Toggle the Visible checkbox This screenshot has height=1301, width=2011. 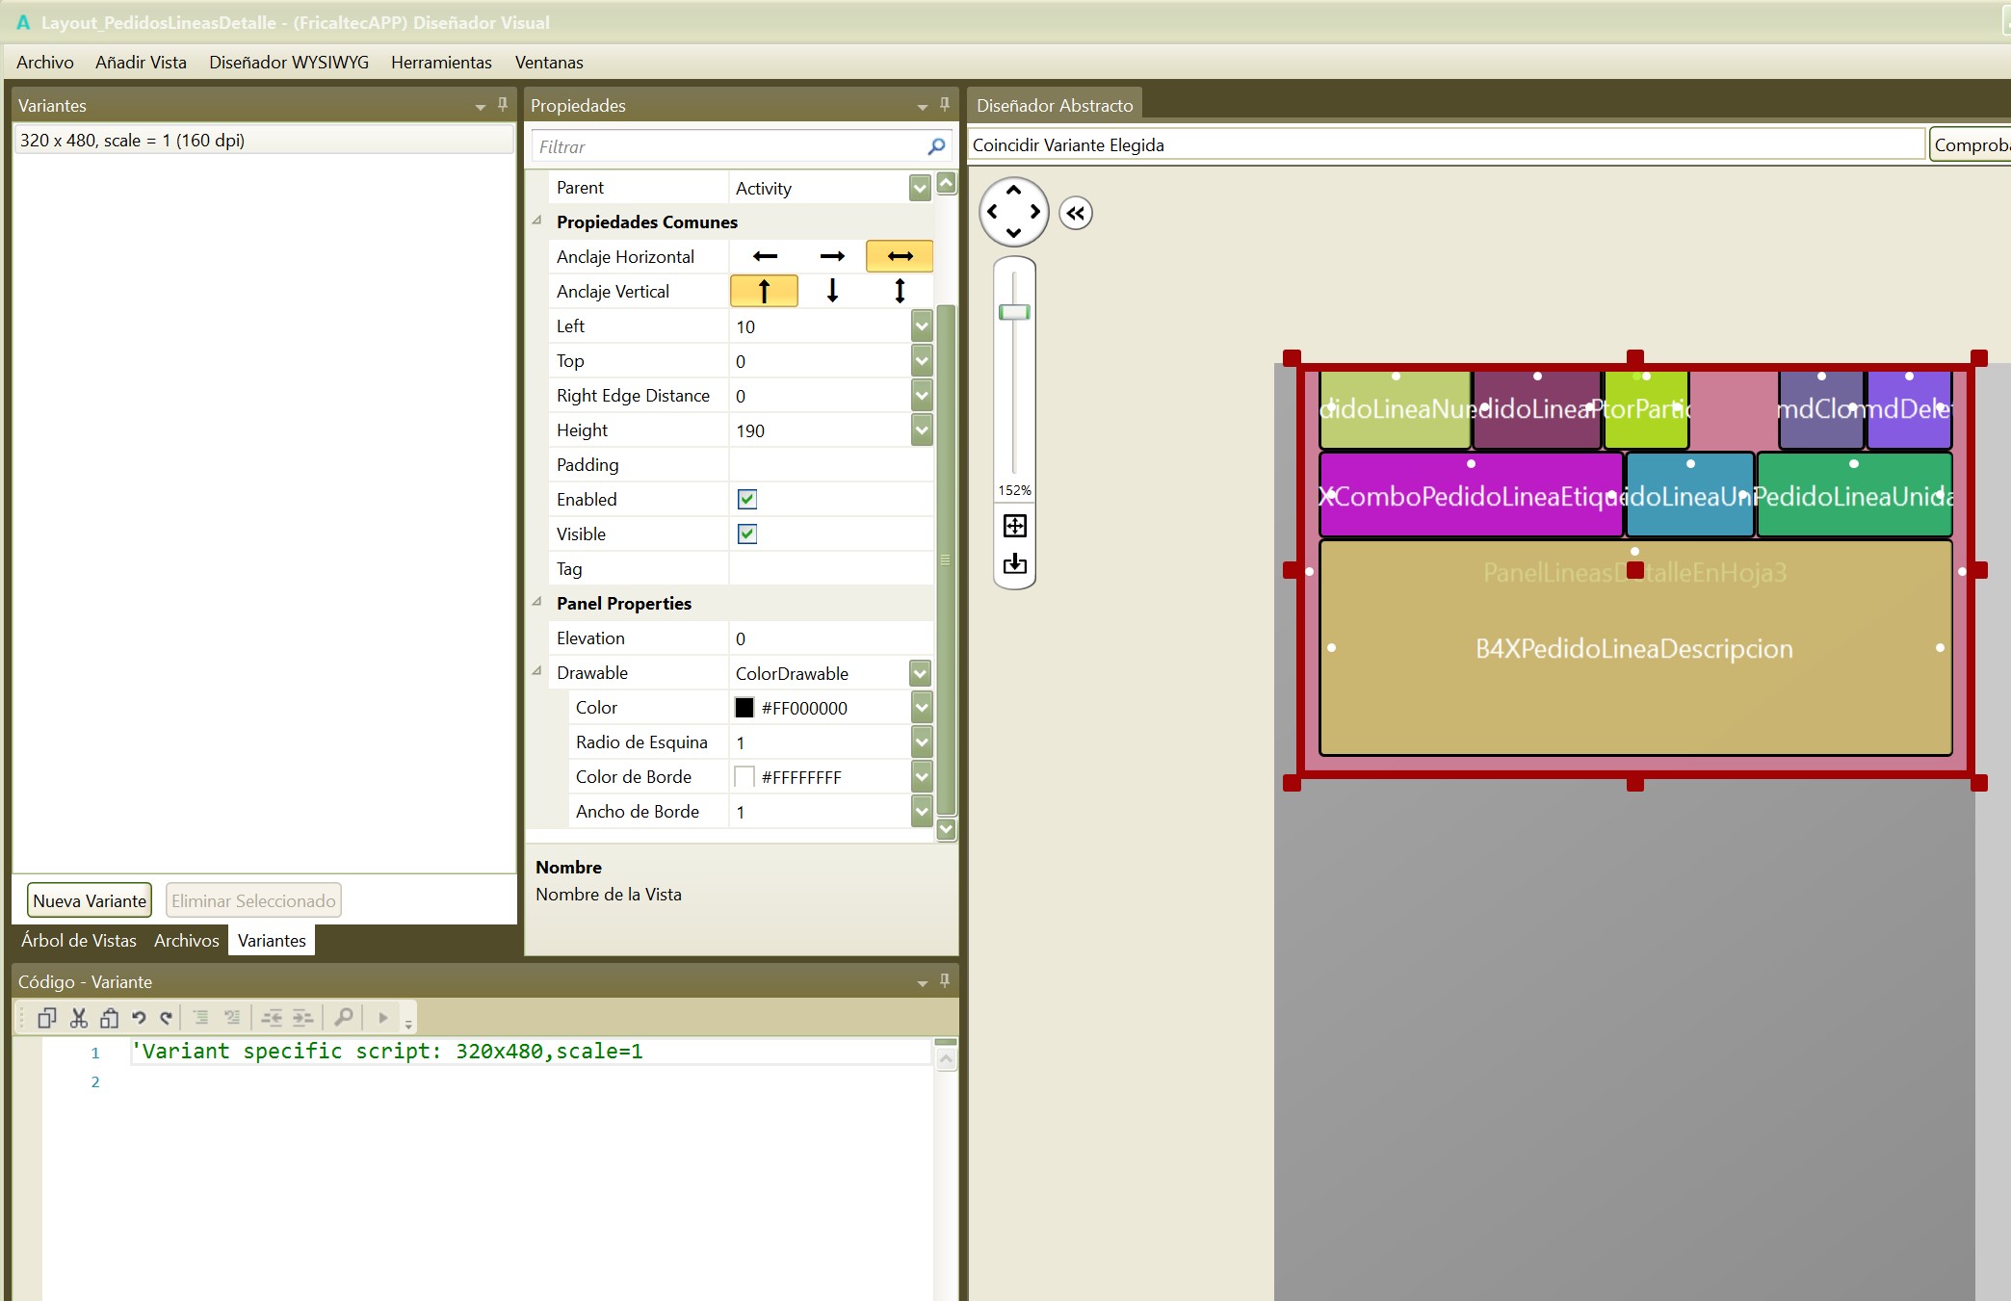746,533
